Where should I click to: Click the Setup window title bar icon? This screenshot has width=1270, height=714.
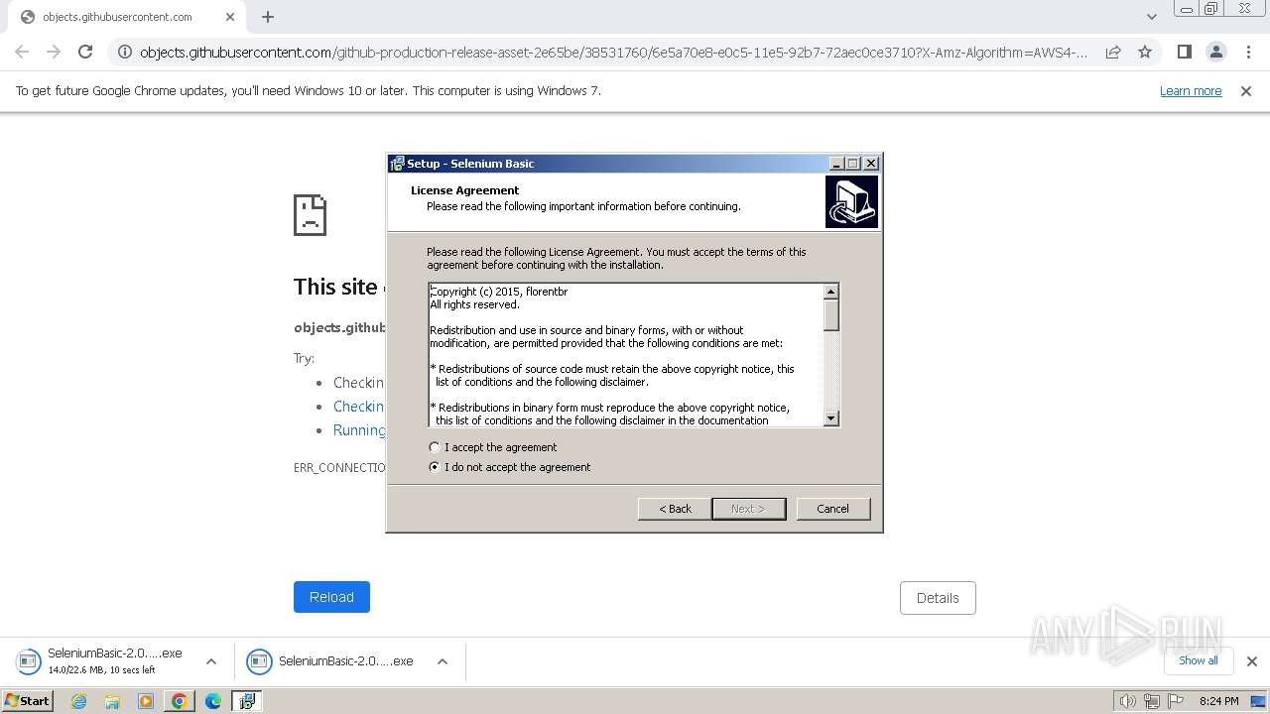397,164
